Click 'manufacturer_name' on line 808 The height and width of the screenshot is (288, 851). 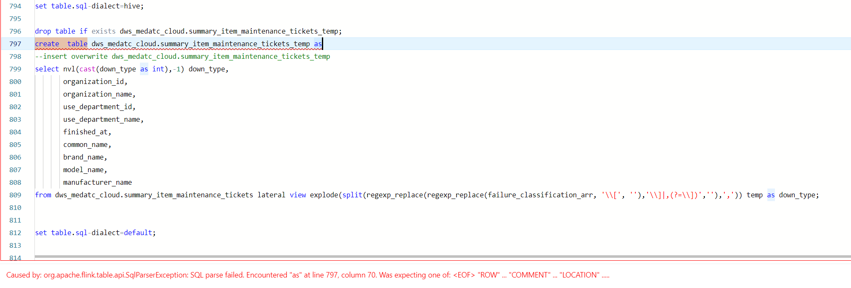97,183
